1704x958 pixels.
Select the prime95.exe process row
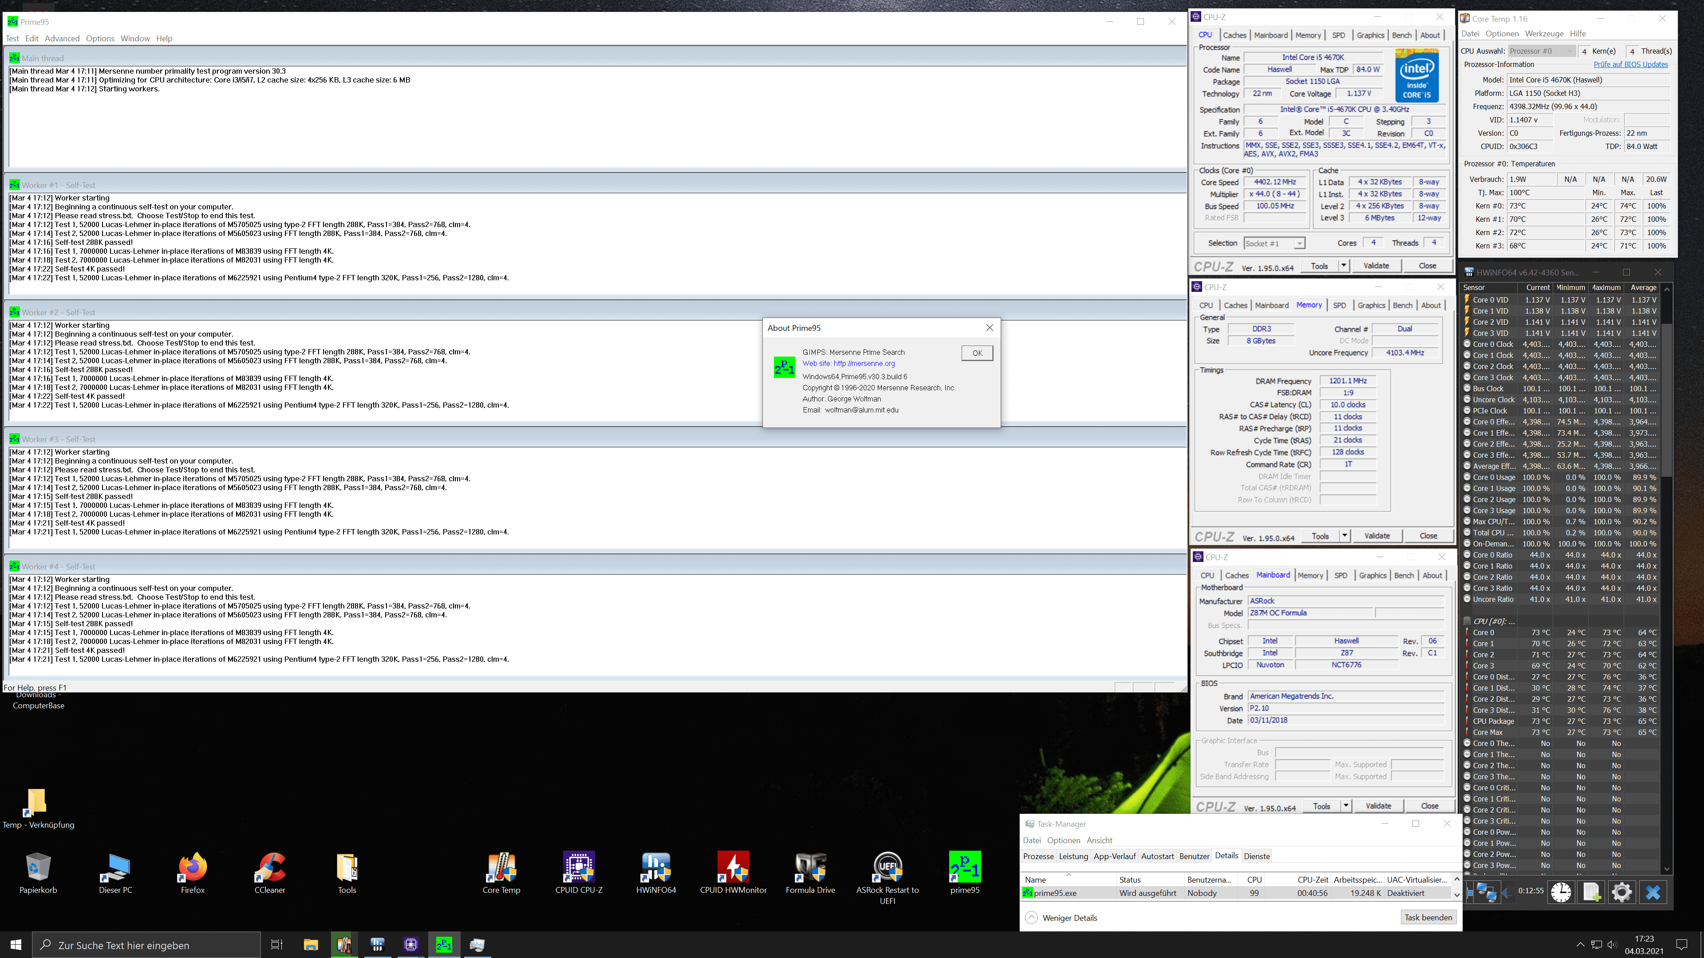(1236, 893)
